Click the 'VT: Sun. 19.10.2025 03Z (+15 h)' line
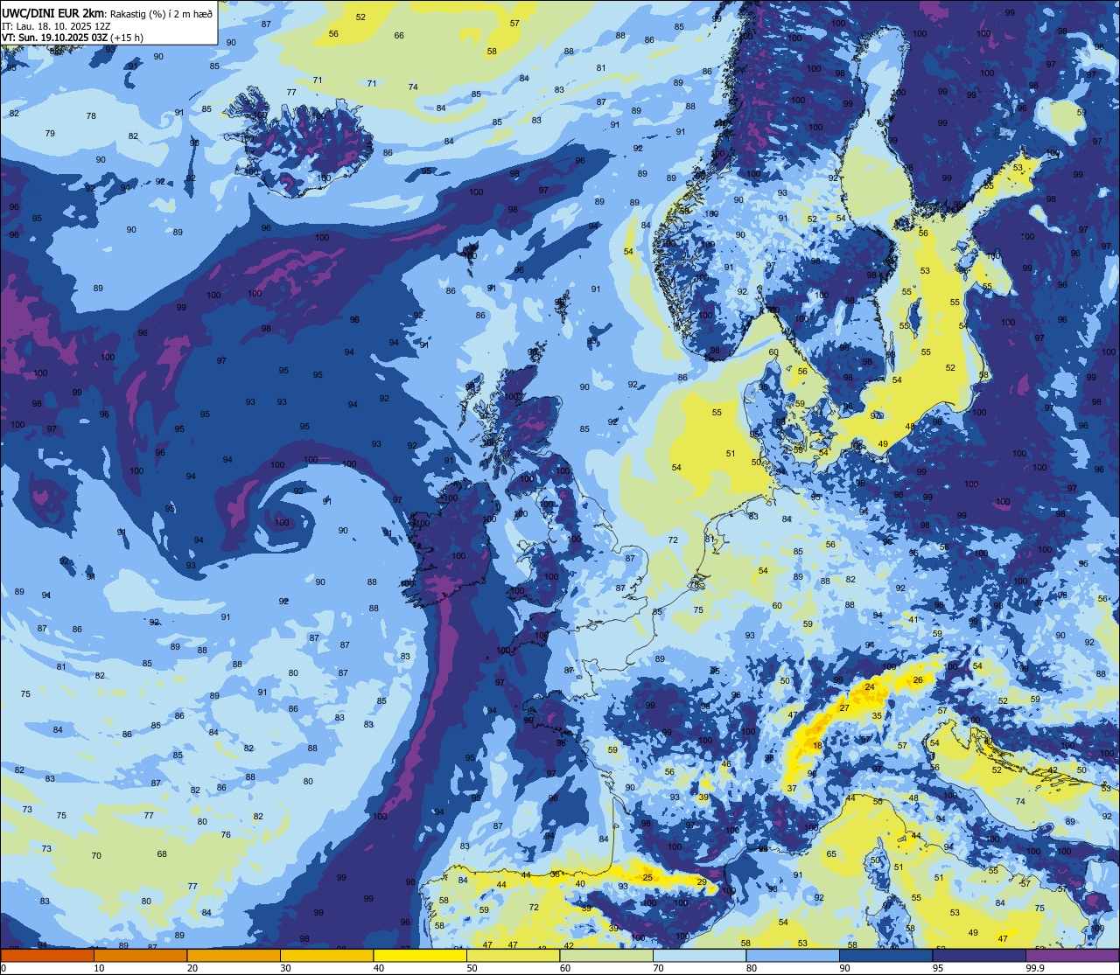This screenshot has width=1120, height=975. click(x=73, y=38)
